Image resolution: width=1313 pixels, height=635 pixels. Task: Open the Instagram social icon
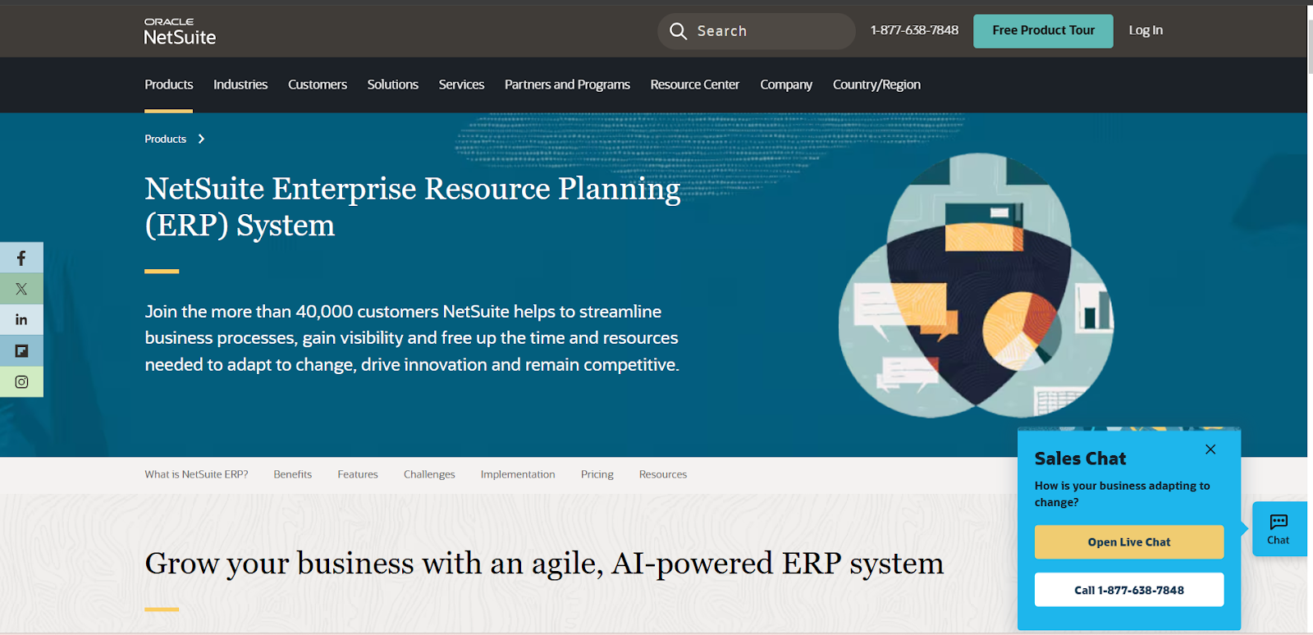(21, 382)
